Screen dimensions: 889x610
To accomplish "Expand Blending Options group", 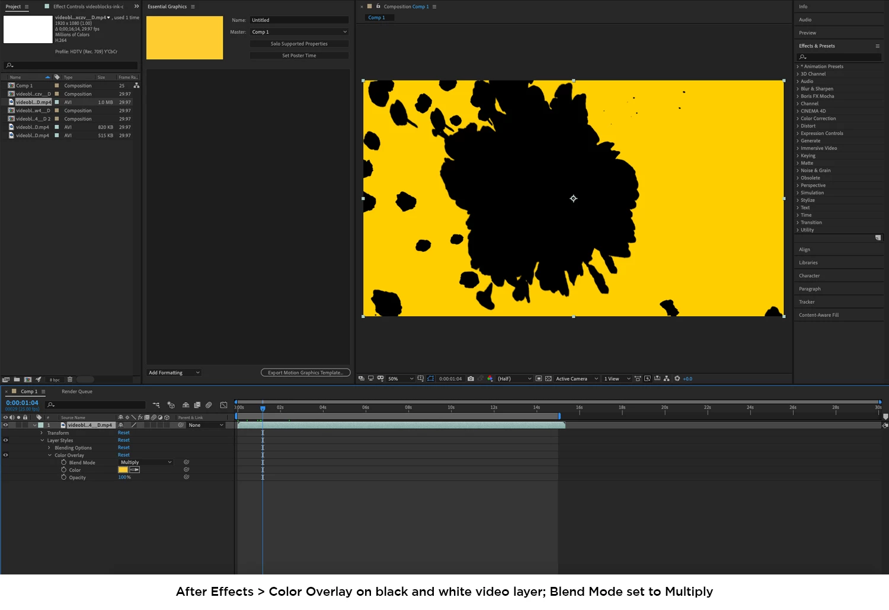I will pyautogui.click(x=49, y=448).
